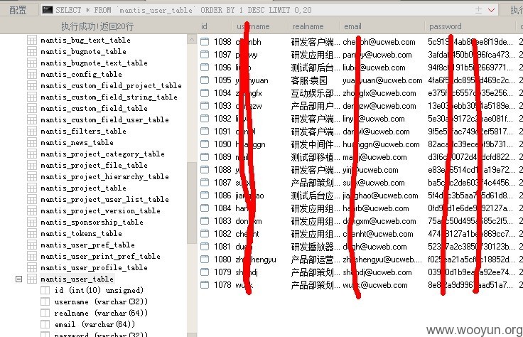Click the table icon for mantis_custom_field_string_table
Screen dimensions: 523x337
tap(32, 97)
